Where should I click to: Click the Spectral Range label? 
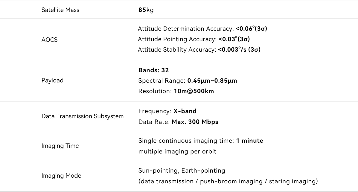(x=162, y=81)
